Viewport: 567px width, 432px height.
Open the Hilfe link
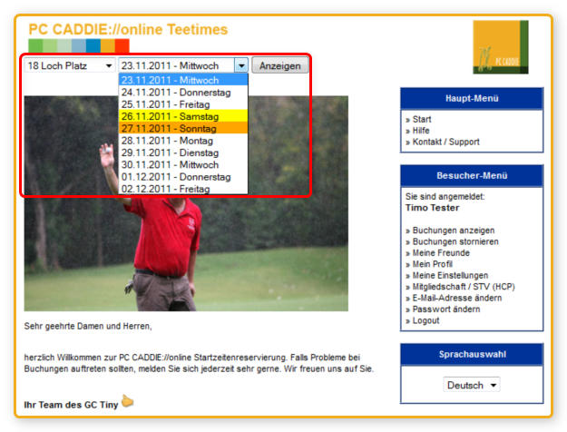[421, 131]
